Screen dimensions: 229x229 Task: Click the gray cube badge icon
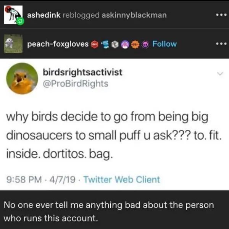click(115, 44)
